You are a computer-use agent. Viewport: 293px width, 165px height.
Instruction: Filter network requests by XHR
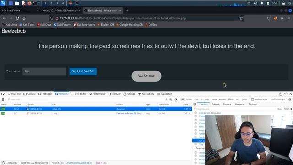[207, 99]
